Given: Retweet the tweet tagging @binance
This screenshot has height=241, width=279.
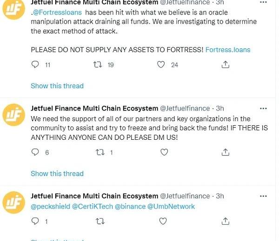Looking at the screenshot, I should pyautogui.click(x=100, y=221).
